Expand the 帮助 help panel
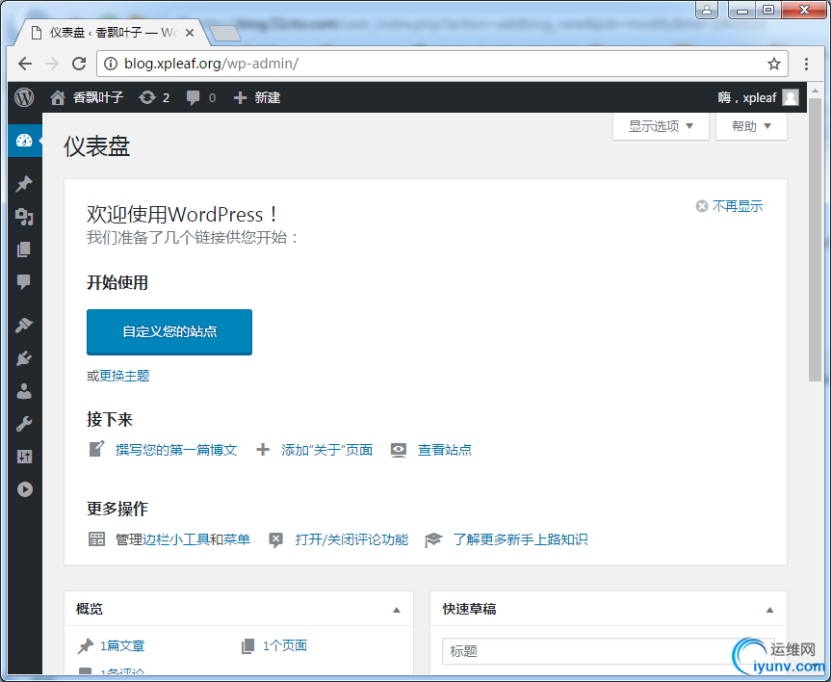831x682 pixels. [x=751, y=126]
